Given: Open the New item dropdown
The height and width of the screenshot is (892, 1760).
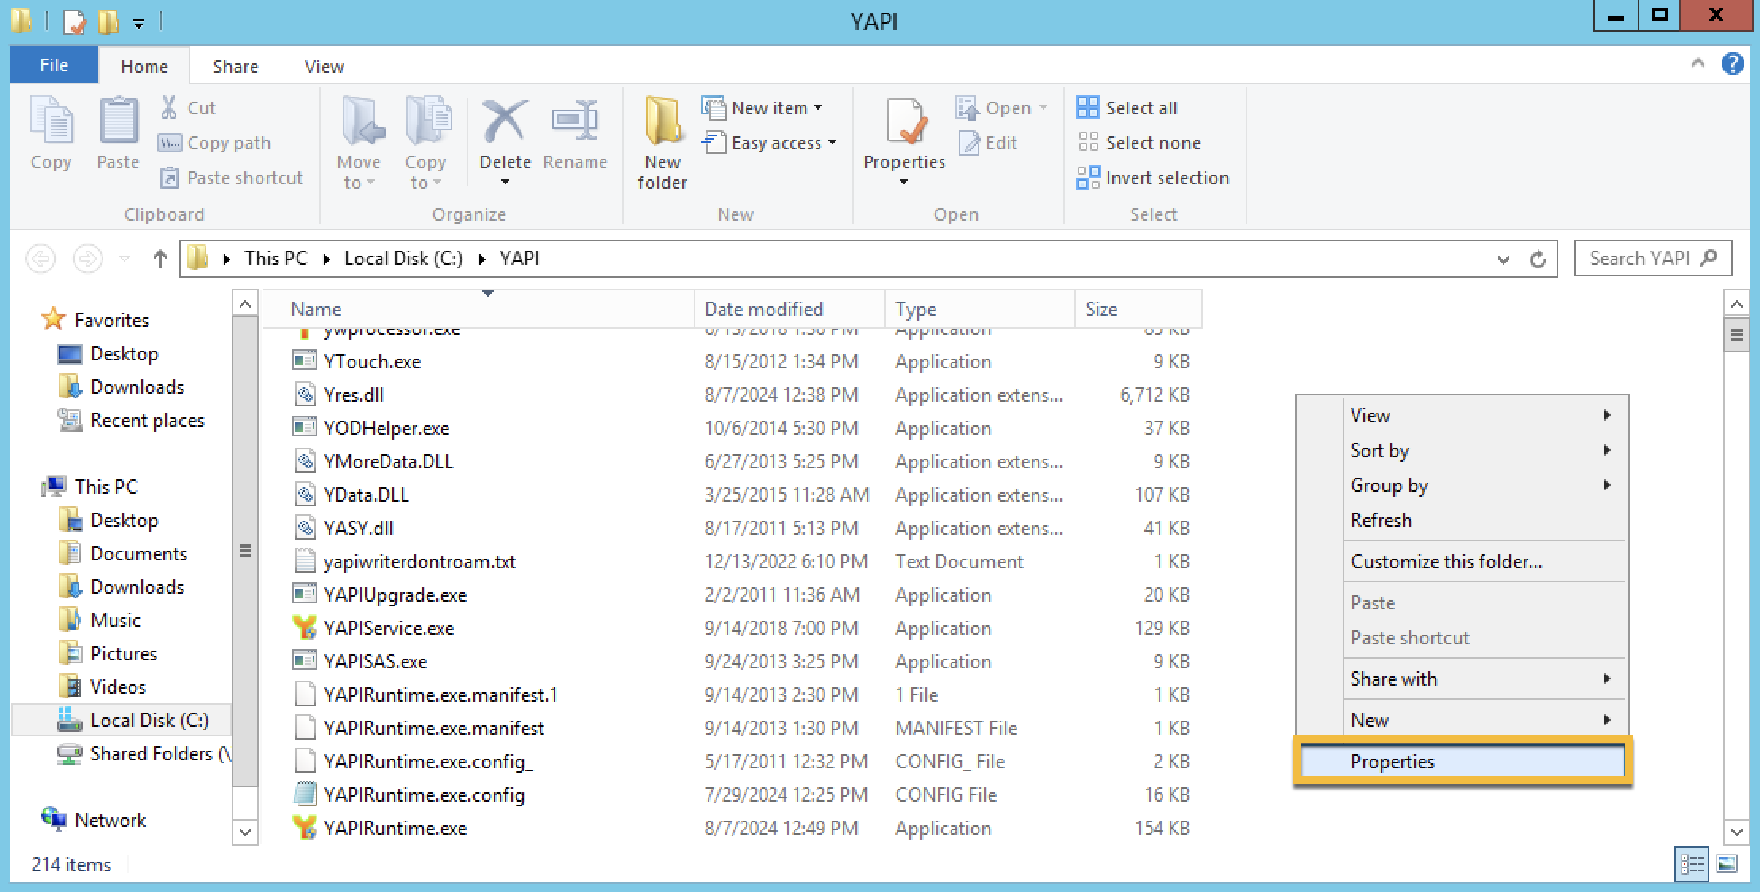Looking at the screenshot, I should (x=763, y=108).
